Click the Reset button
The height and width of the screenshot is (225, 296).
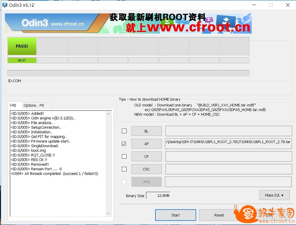pos(219,215)
